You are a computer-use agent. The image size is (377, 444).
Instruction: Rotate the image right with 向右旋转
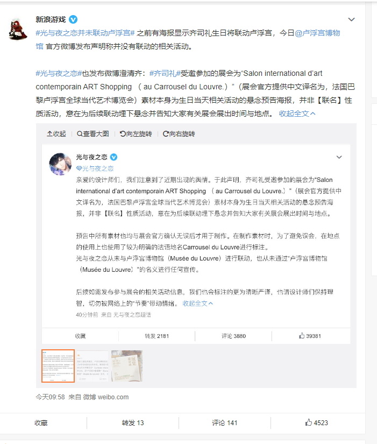179,134
